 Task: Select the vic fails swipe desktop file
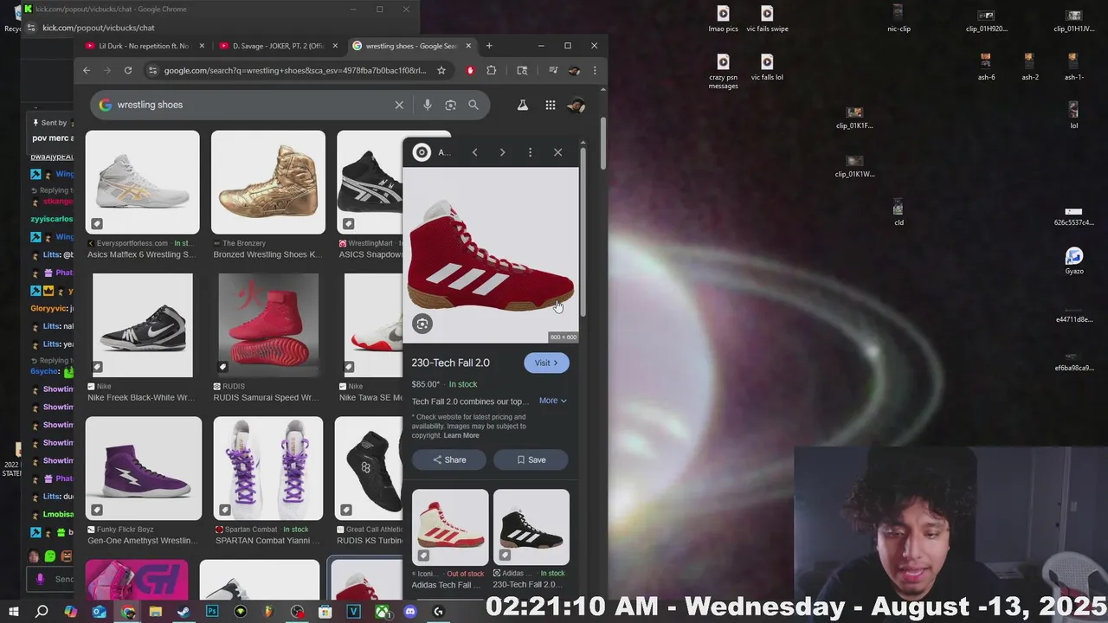click(x=767, y=18)
